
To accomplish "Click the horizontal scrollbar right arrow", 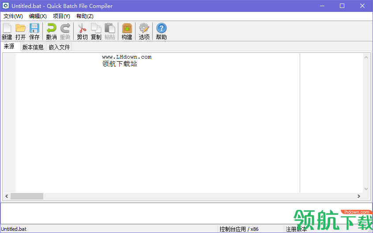I will click(x=359, y=196).
